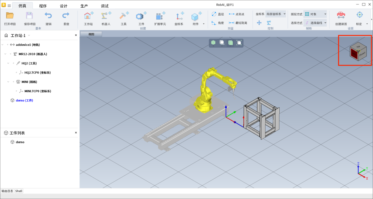373x199 pixels.
Task: Collapse the addevice1 (地轨) tree node
Action: 3,45
